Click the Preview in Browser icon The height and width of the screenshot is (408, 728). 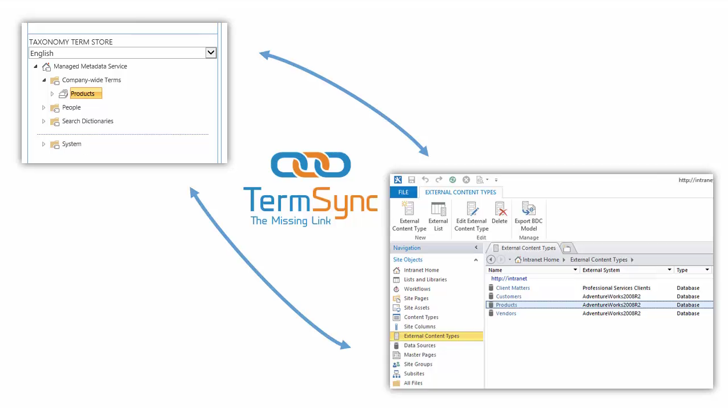click(x=481, y=180)
